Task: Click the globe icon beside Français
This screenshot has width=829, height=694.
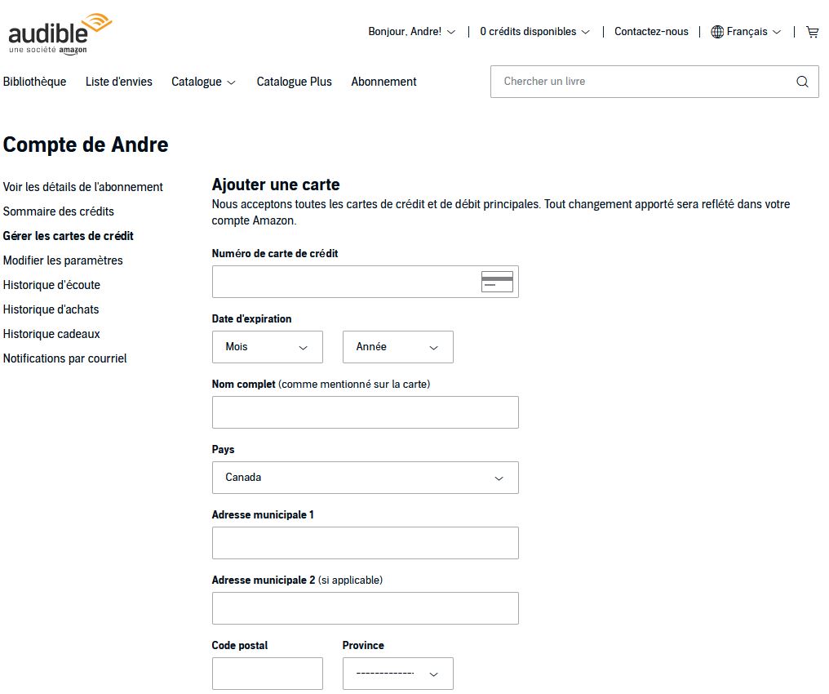Action: [x=716, y=32]
